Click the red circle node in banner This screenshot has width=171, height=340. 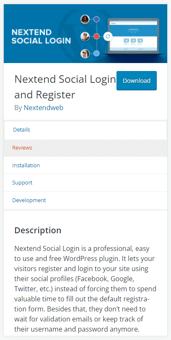coord(96,37)
